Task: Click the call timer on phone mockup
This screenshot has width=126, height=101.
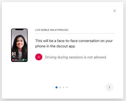Action: pos(16,60)
